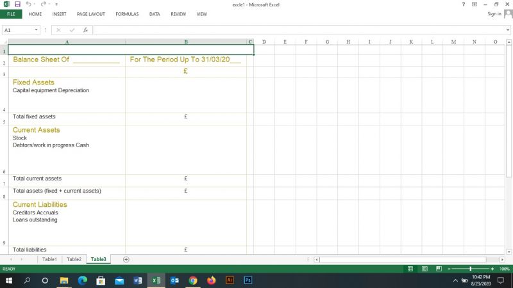The height and width of the screenshot is (288, 513).
Task: Add a new sheet with plus icon
Action: click(126, 259)
